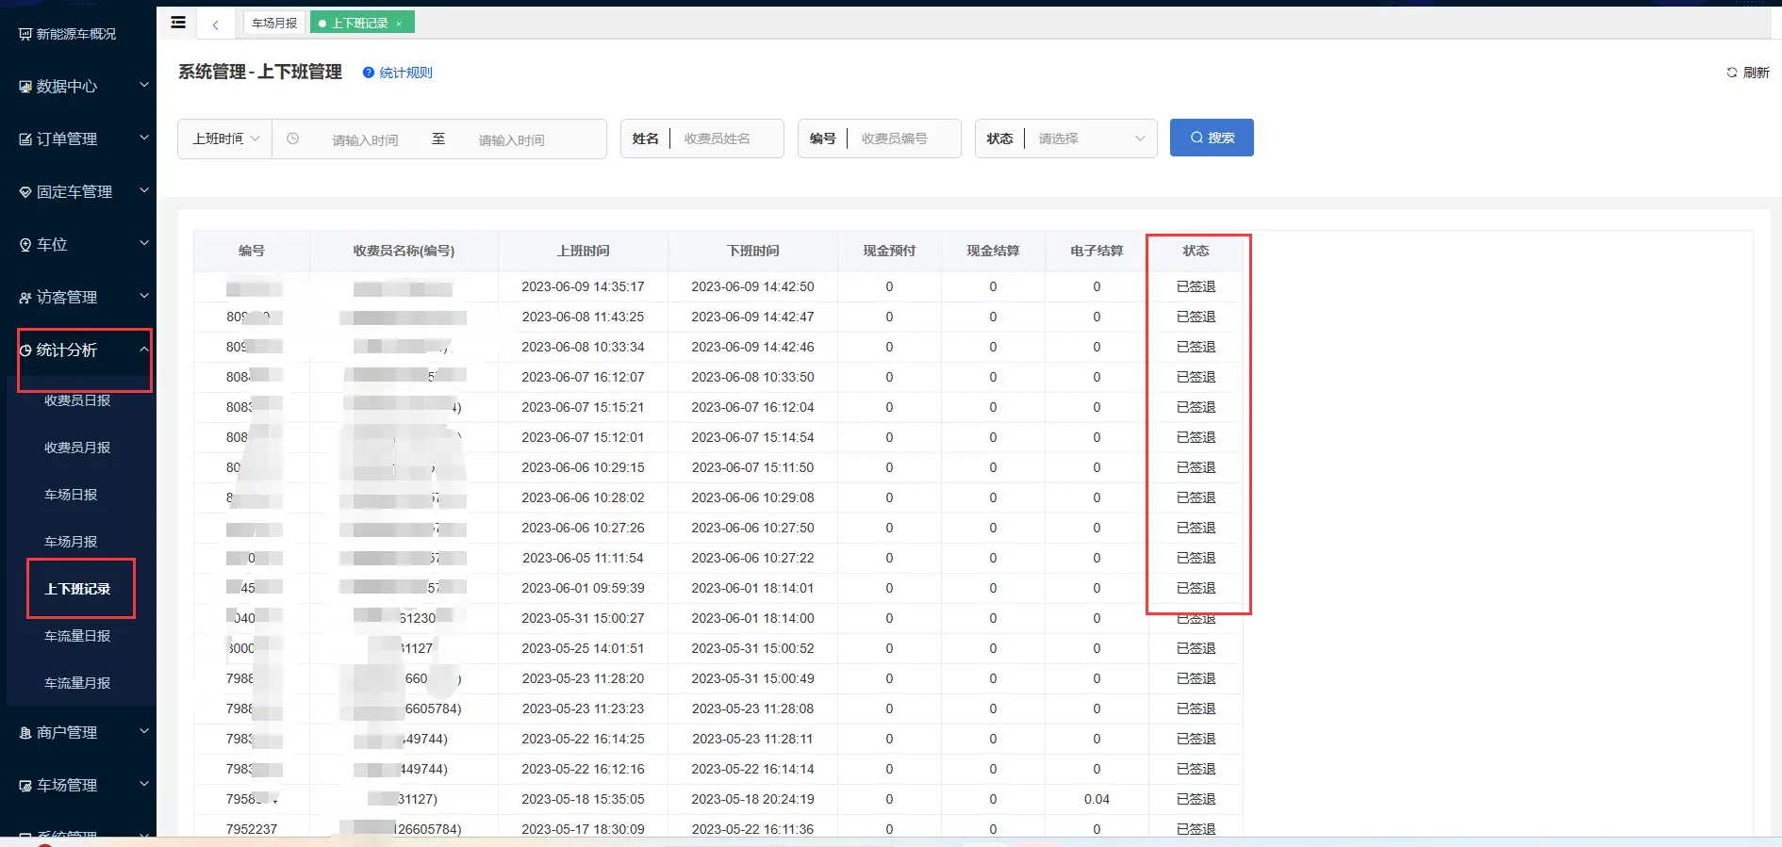Screen dimensions: 1782x847
Task: Open 车流量月报 from the sidebar
Action: (x=77, y=683)
